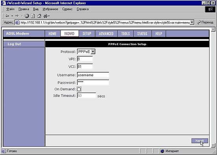Click the Username input field
The height and width of the screenshot is (155, 217).
pyautogui.click(x=93, y=75)
